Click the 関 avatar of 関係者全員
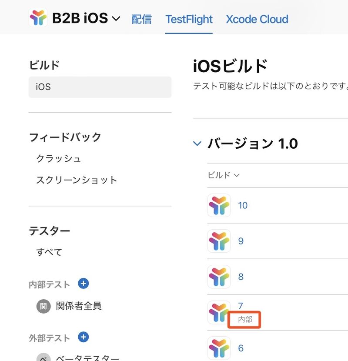The height and width of the screenshot is (361, 348). click(x=43, y=307)
